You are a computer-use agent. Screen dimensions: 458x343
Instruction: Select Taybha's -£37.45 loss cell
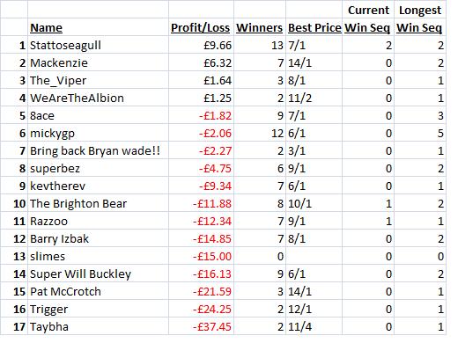[201, 326]
